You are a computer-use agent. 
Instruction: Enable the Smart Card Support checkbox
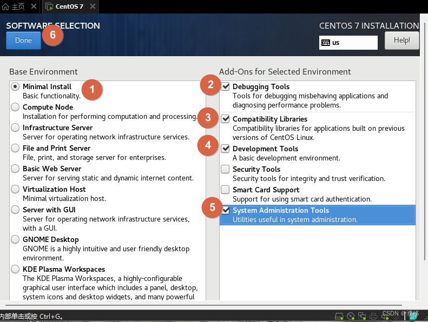point(225,190)
